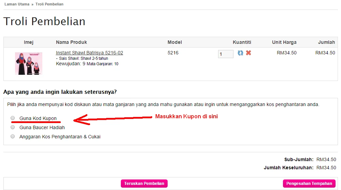Click the Teruskan Pembelian button
The image size is (341, 190).
pyautogui.click(x=144, y=184)
